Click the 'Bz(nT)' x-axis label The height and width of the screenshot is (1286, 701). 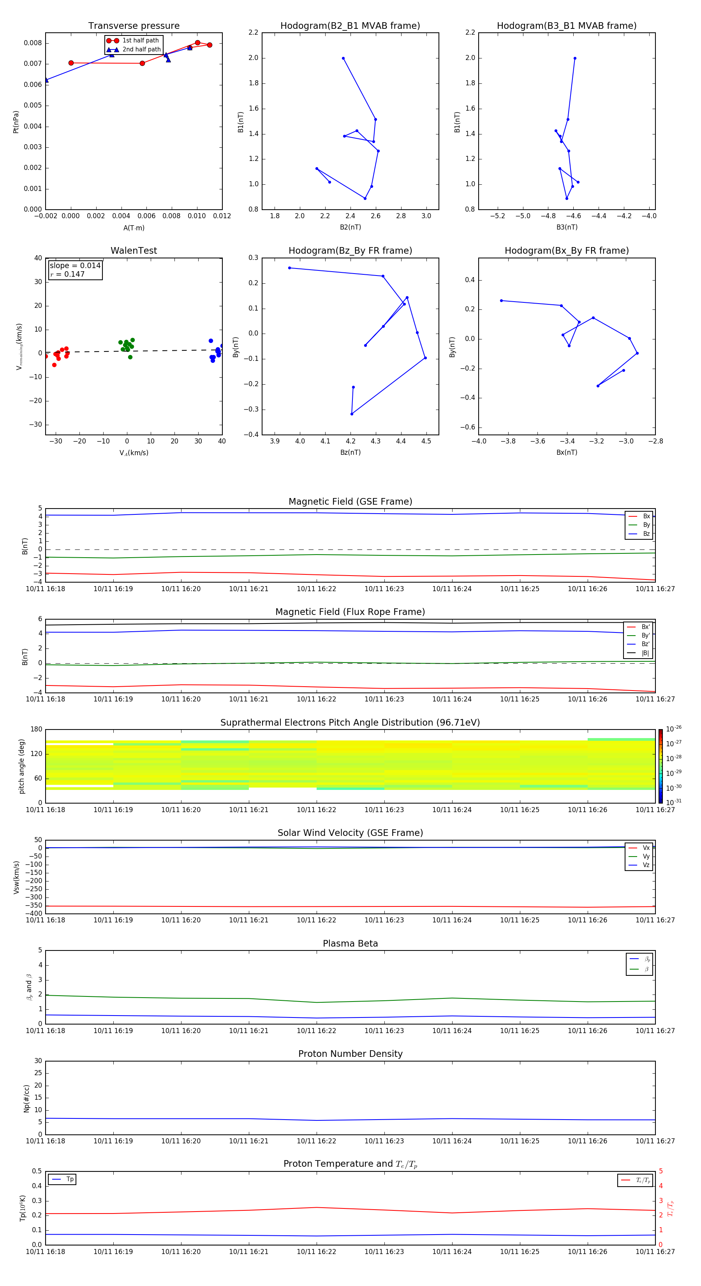click(350, 452)
